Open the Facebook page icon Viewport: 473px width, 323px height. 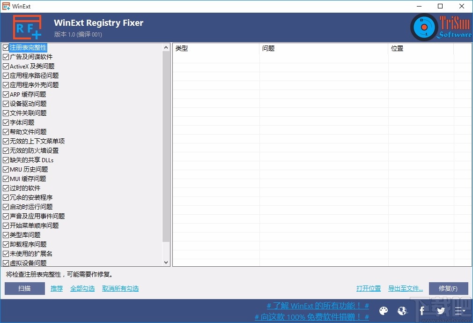click(421, 311)
